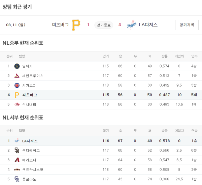This screenshot has height=185, width=202.
Task: Click the Chicago Cubs team logo
Action: pyautogui.click(x=17, y=85)
